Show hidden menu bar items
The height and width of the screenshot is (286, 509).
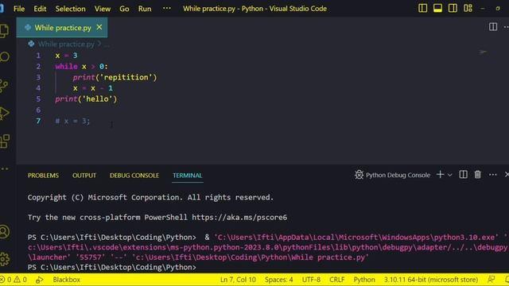pos(166,9)
